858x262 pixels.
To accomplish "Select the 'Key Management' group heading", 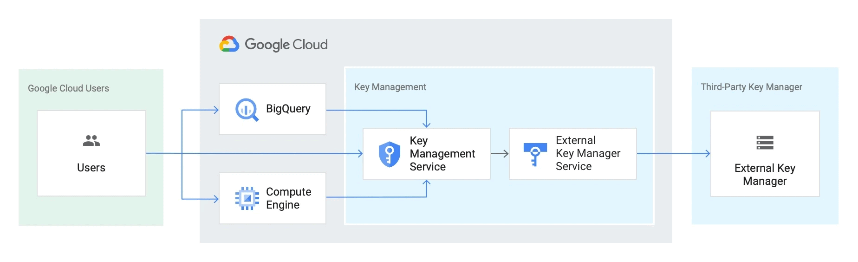I will 390,87.
